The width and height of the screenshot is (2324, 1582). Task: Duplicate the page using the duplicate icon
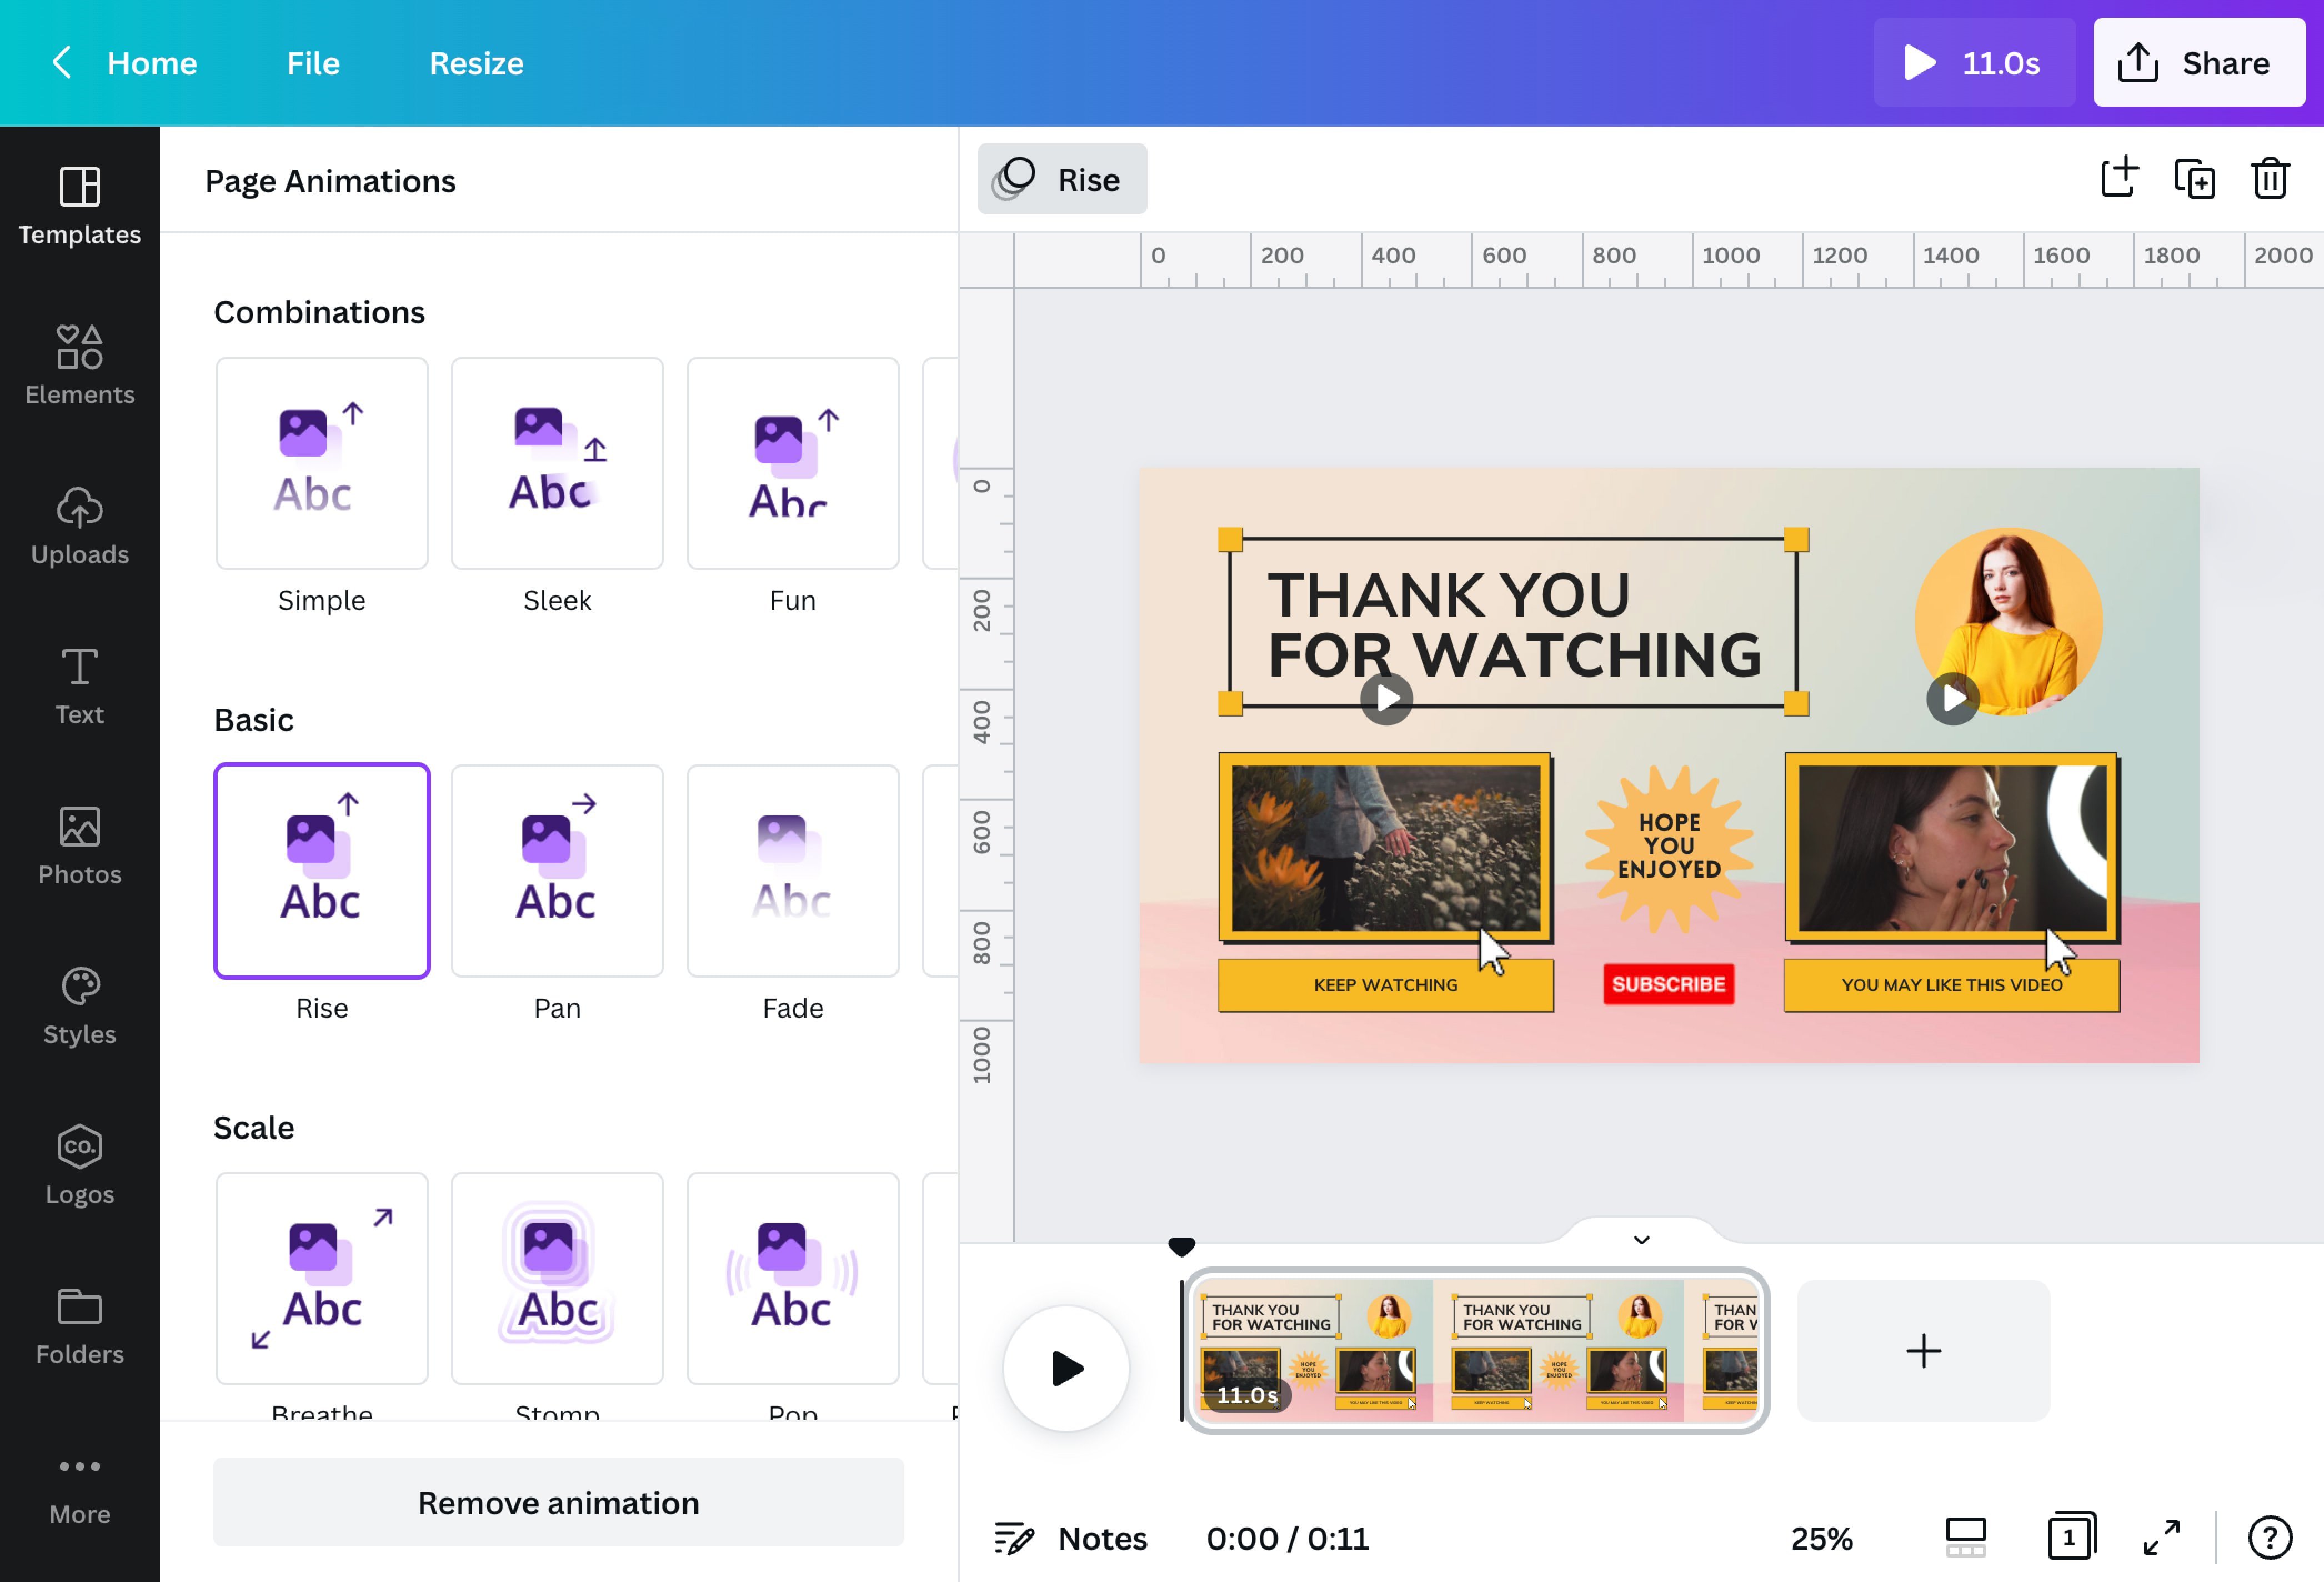coord(2194,178)
